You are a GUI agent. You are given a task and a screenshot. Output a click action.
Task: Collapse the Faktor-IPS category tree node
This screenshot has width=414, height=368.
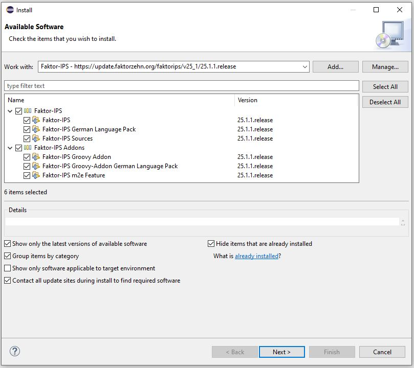[10, 111]
